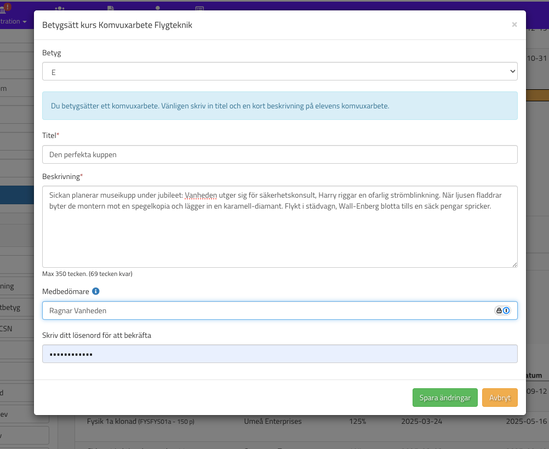549x449 pixels.
Task: Click the Avbryt button
Action: 499,398
